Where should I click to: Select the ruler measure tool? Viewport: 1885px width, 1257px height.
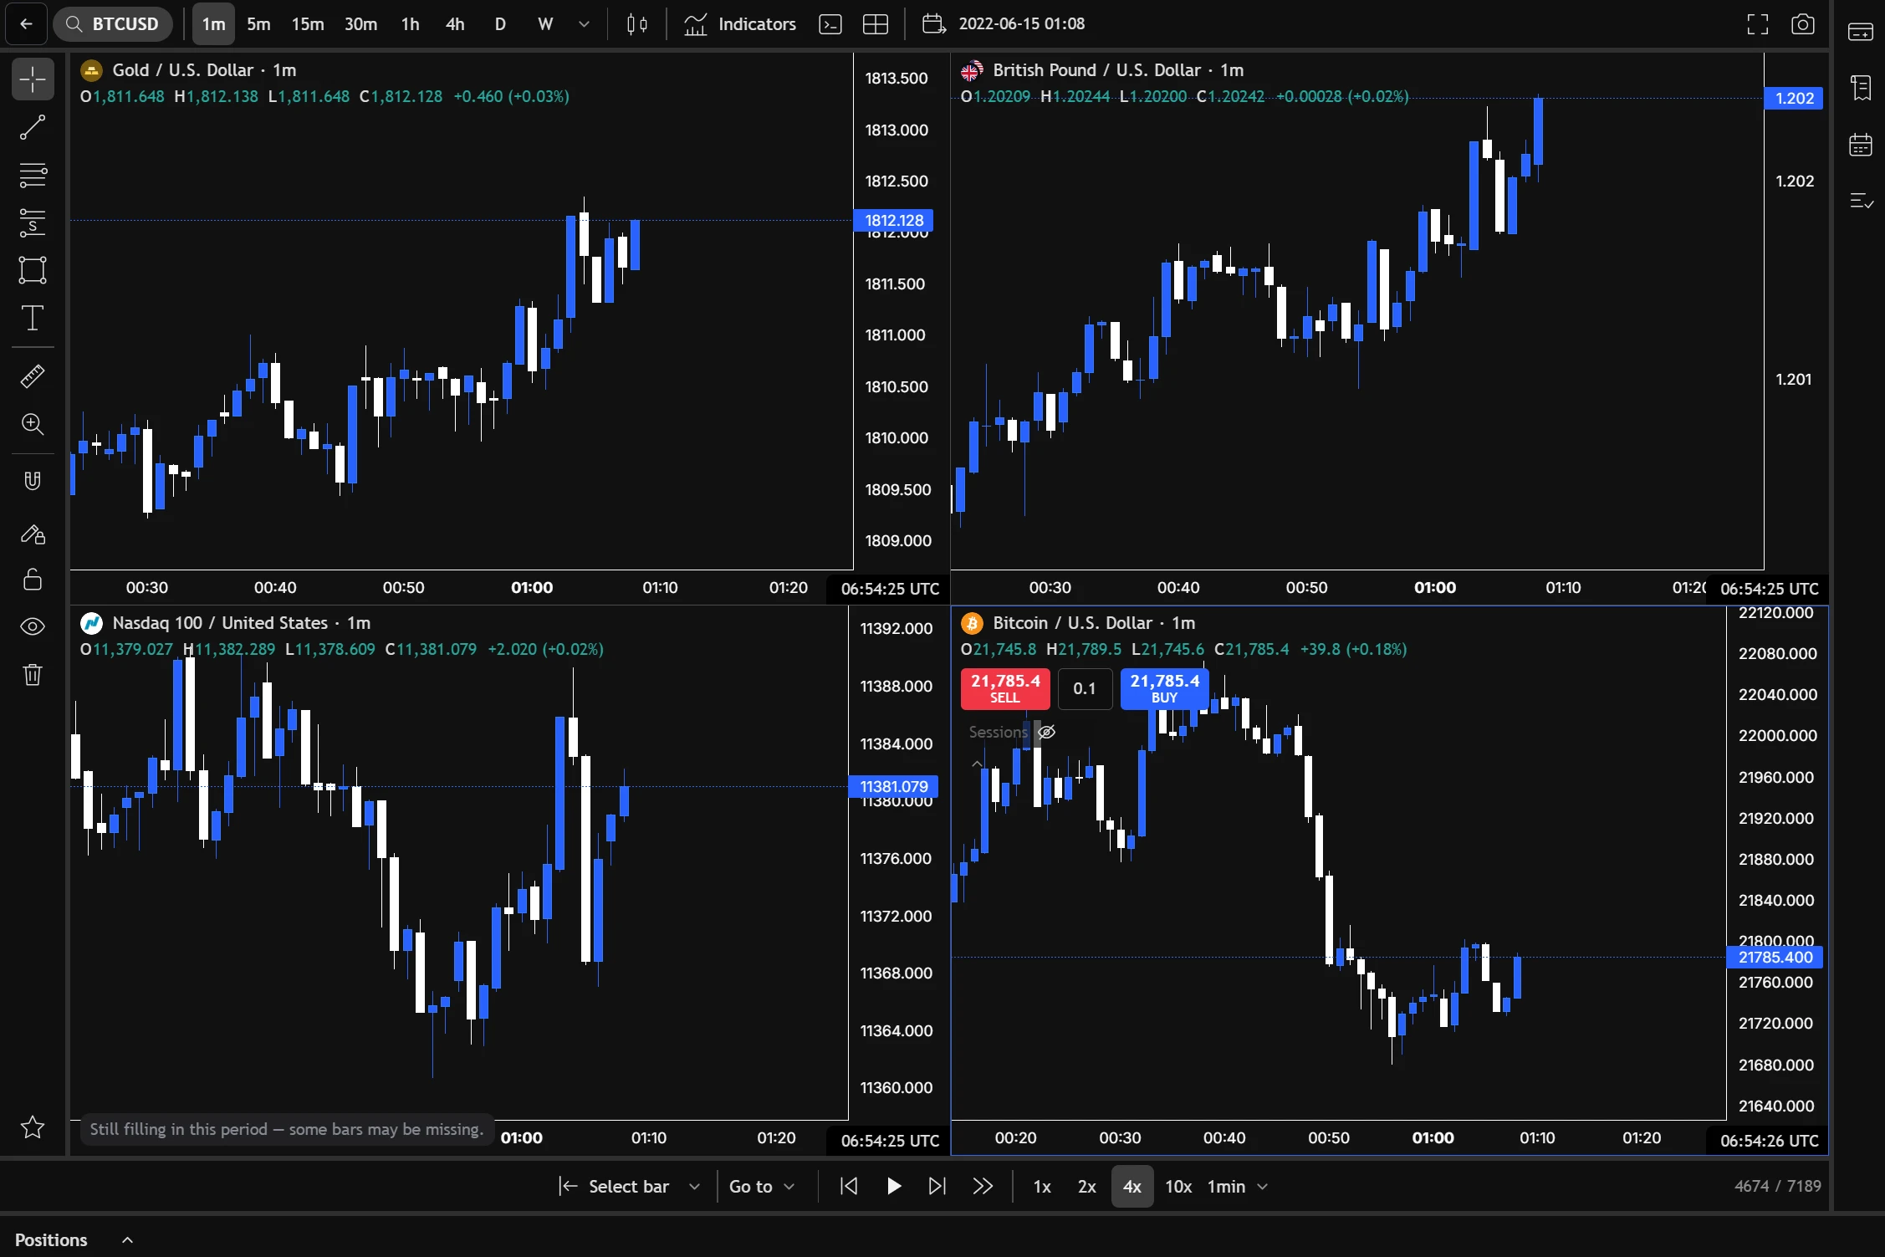coord(33,376)
